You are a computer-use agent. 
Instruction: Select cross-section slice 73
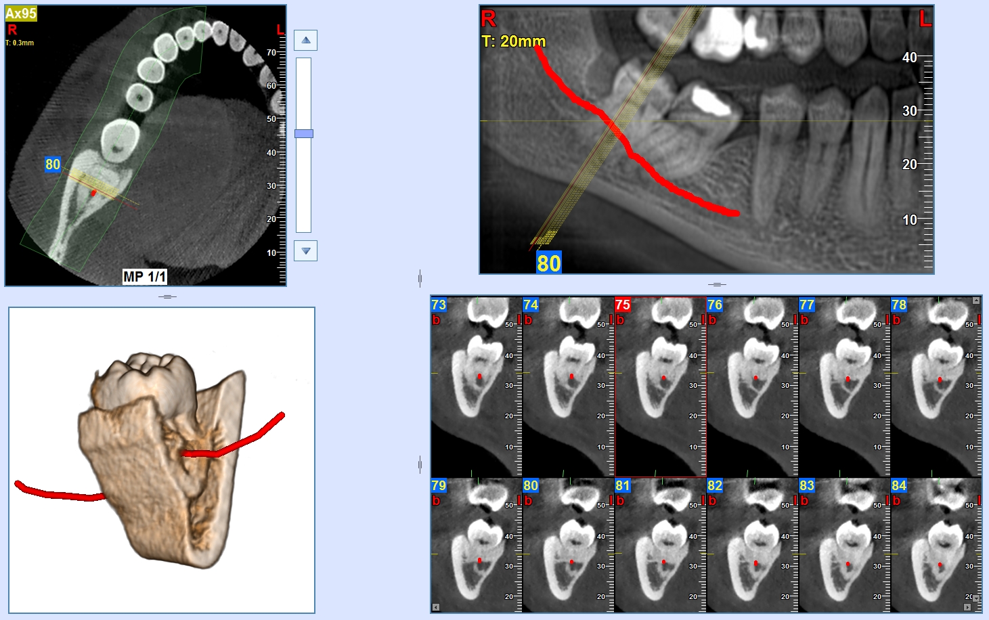coord(476,386)
